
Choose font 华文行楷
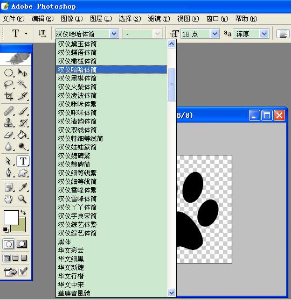pyautogui.click(x=112, y=276)
